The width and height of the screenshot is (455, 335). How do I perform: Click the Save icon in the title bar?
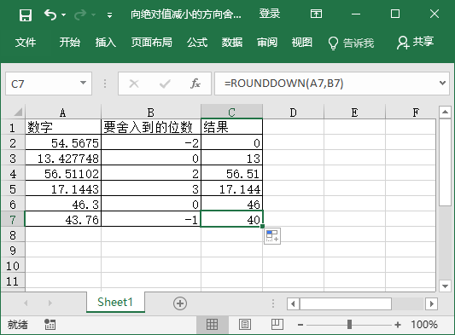(26, 14)
